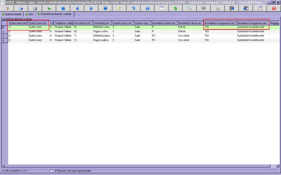Click the Gyártás típus column header

(x=142, y=23)
